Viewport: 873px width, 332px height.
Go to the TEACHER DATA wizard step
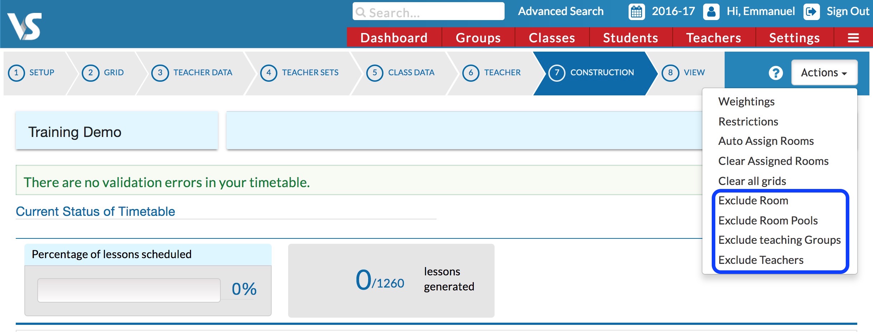coord(203,72)
